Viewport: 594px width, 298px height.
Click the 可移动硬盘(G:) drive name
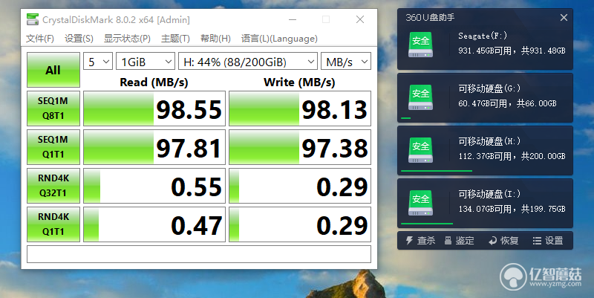pos(489,88)
